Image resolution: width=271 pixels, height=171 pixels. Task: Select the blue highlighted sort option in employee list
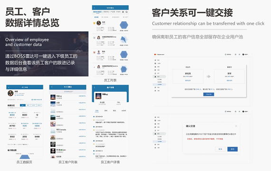pos(96,17)
